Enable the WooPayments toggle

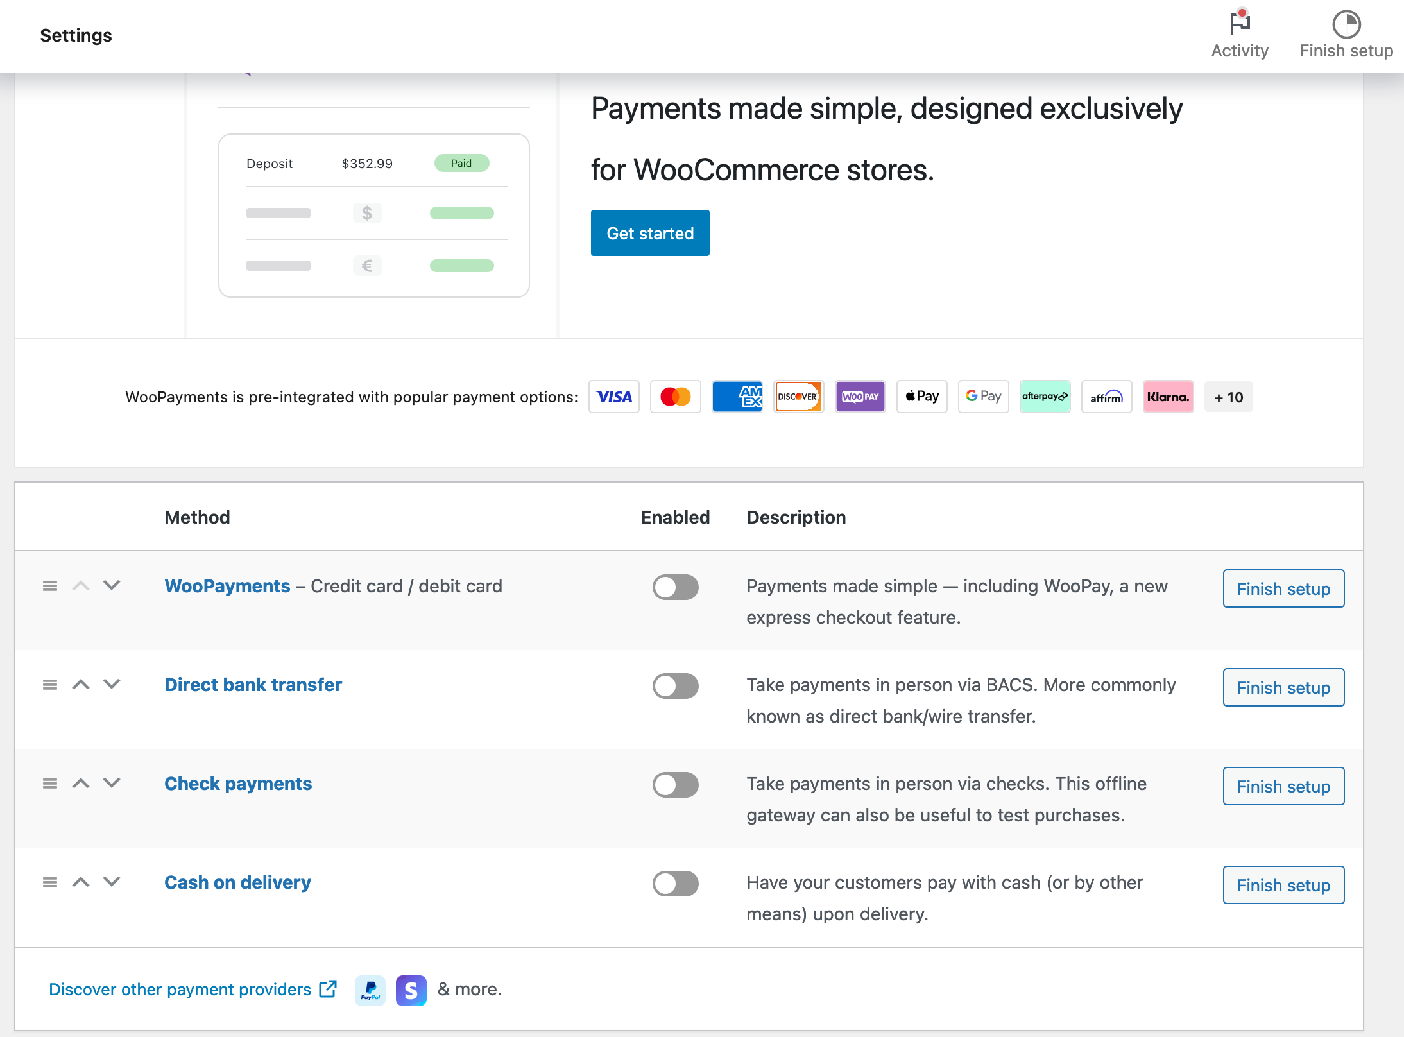[x=675, y=587]
